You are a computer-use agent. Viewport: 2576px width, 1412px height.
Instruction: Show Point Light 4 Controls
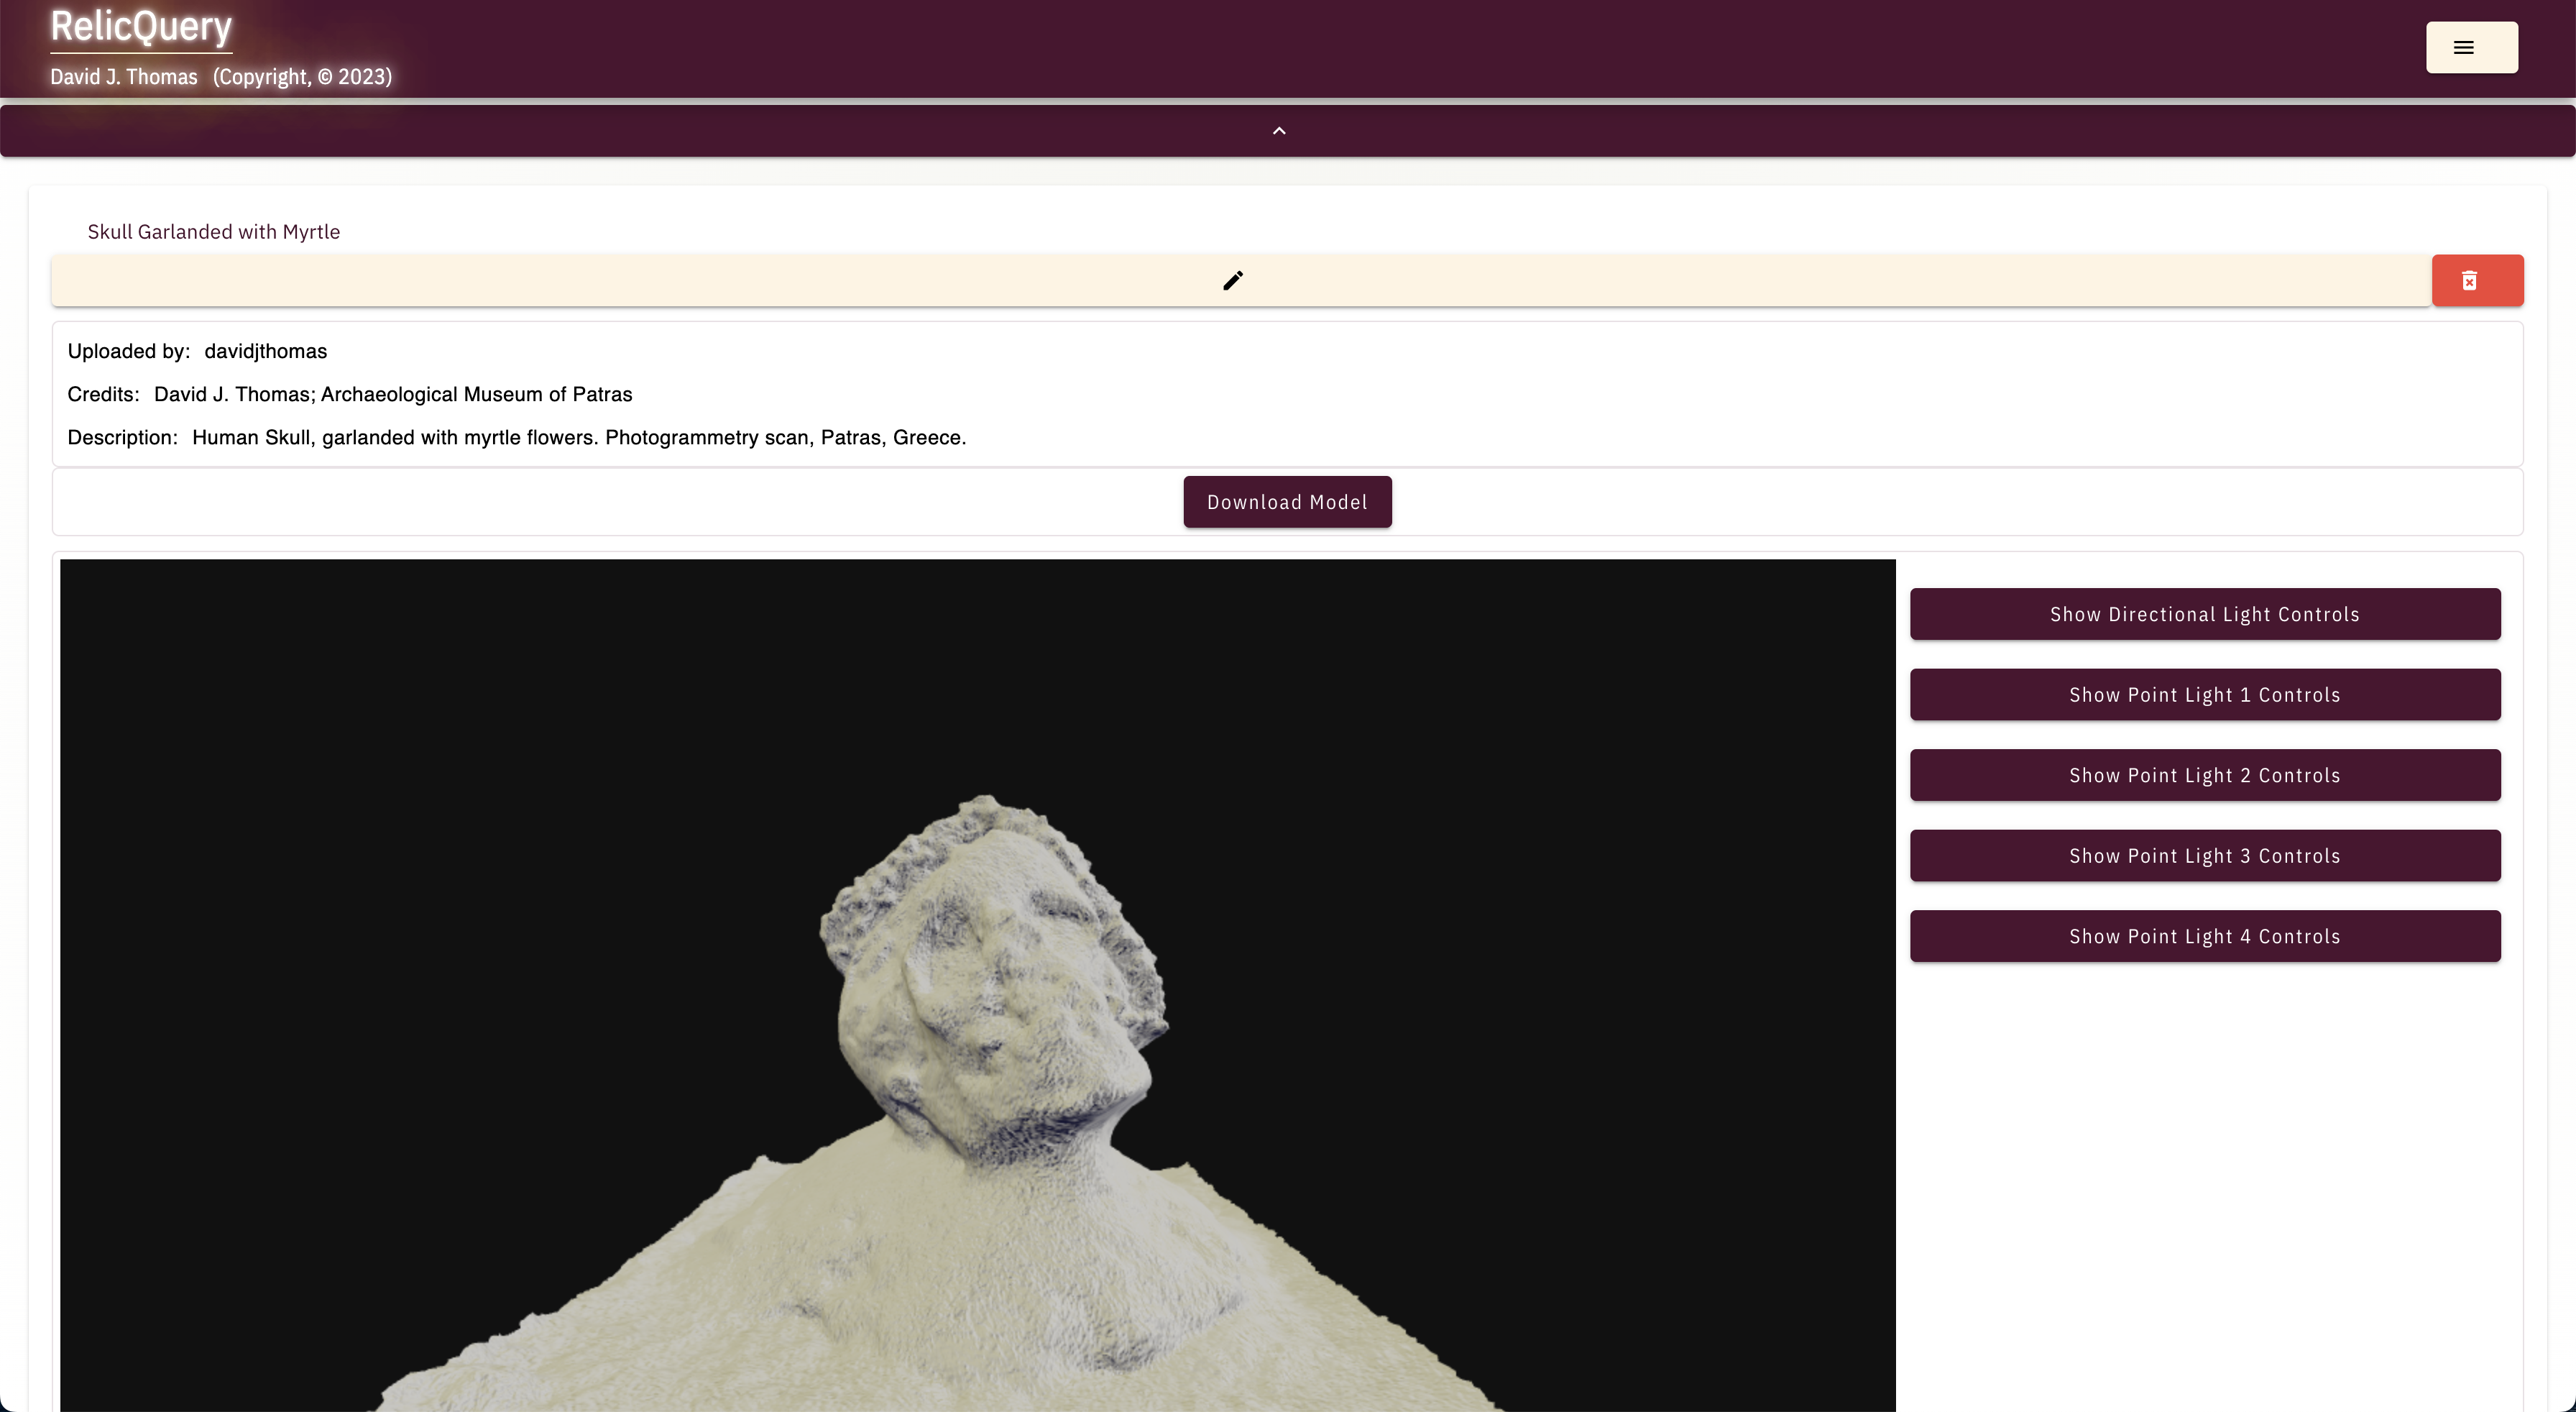tap(2204, 936)
